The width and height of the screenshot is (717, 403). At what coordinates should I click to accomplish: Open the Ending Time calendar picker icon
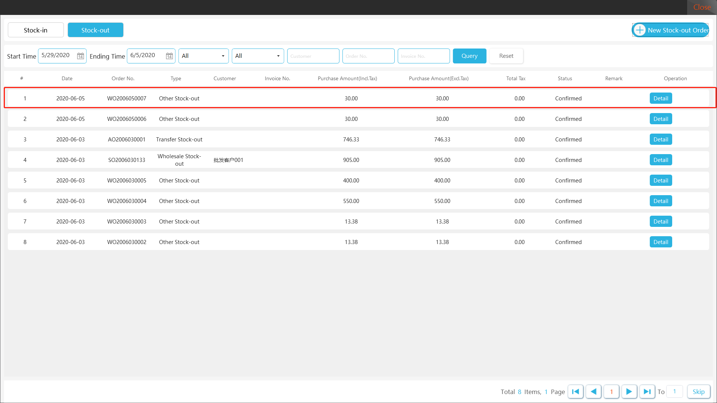coord(169,56)
